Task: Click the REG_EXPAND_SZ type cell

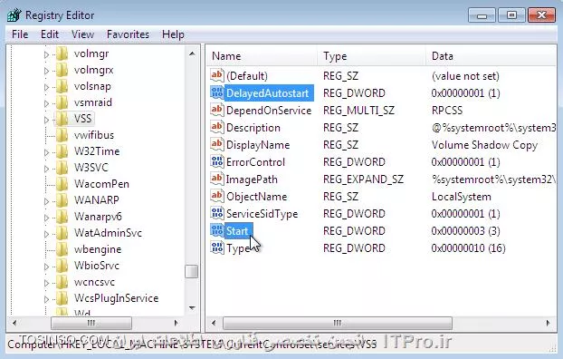Action: pos(363,179)
